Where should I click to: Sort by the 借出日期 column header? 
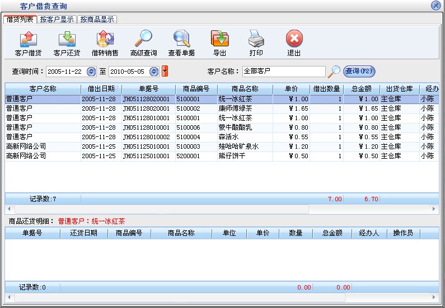[x=101, y=89]
